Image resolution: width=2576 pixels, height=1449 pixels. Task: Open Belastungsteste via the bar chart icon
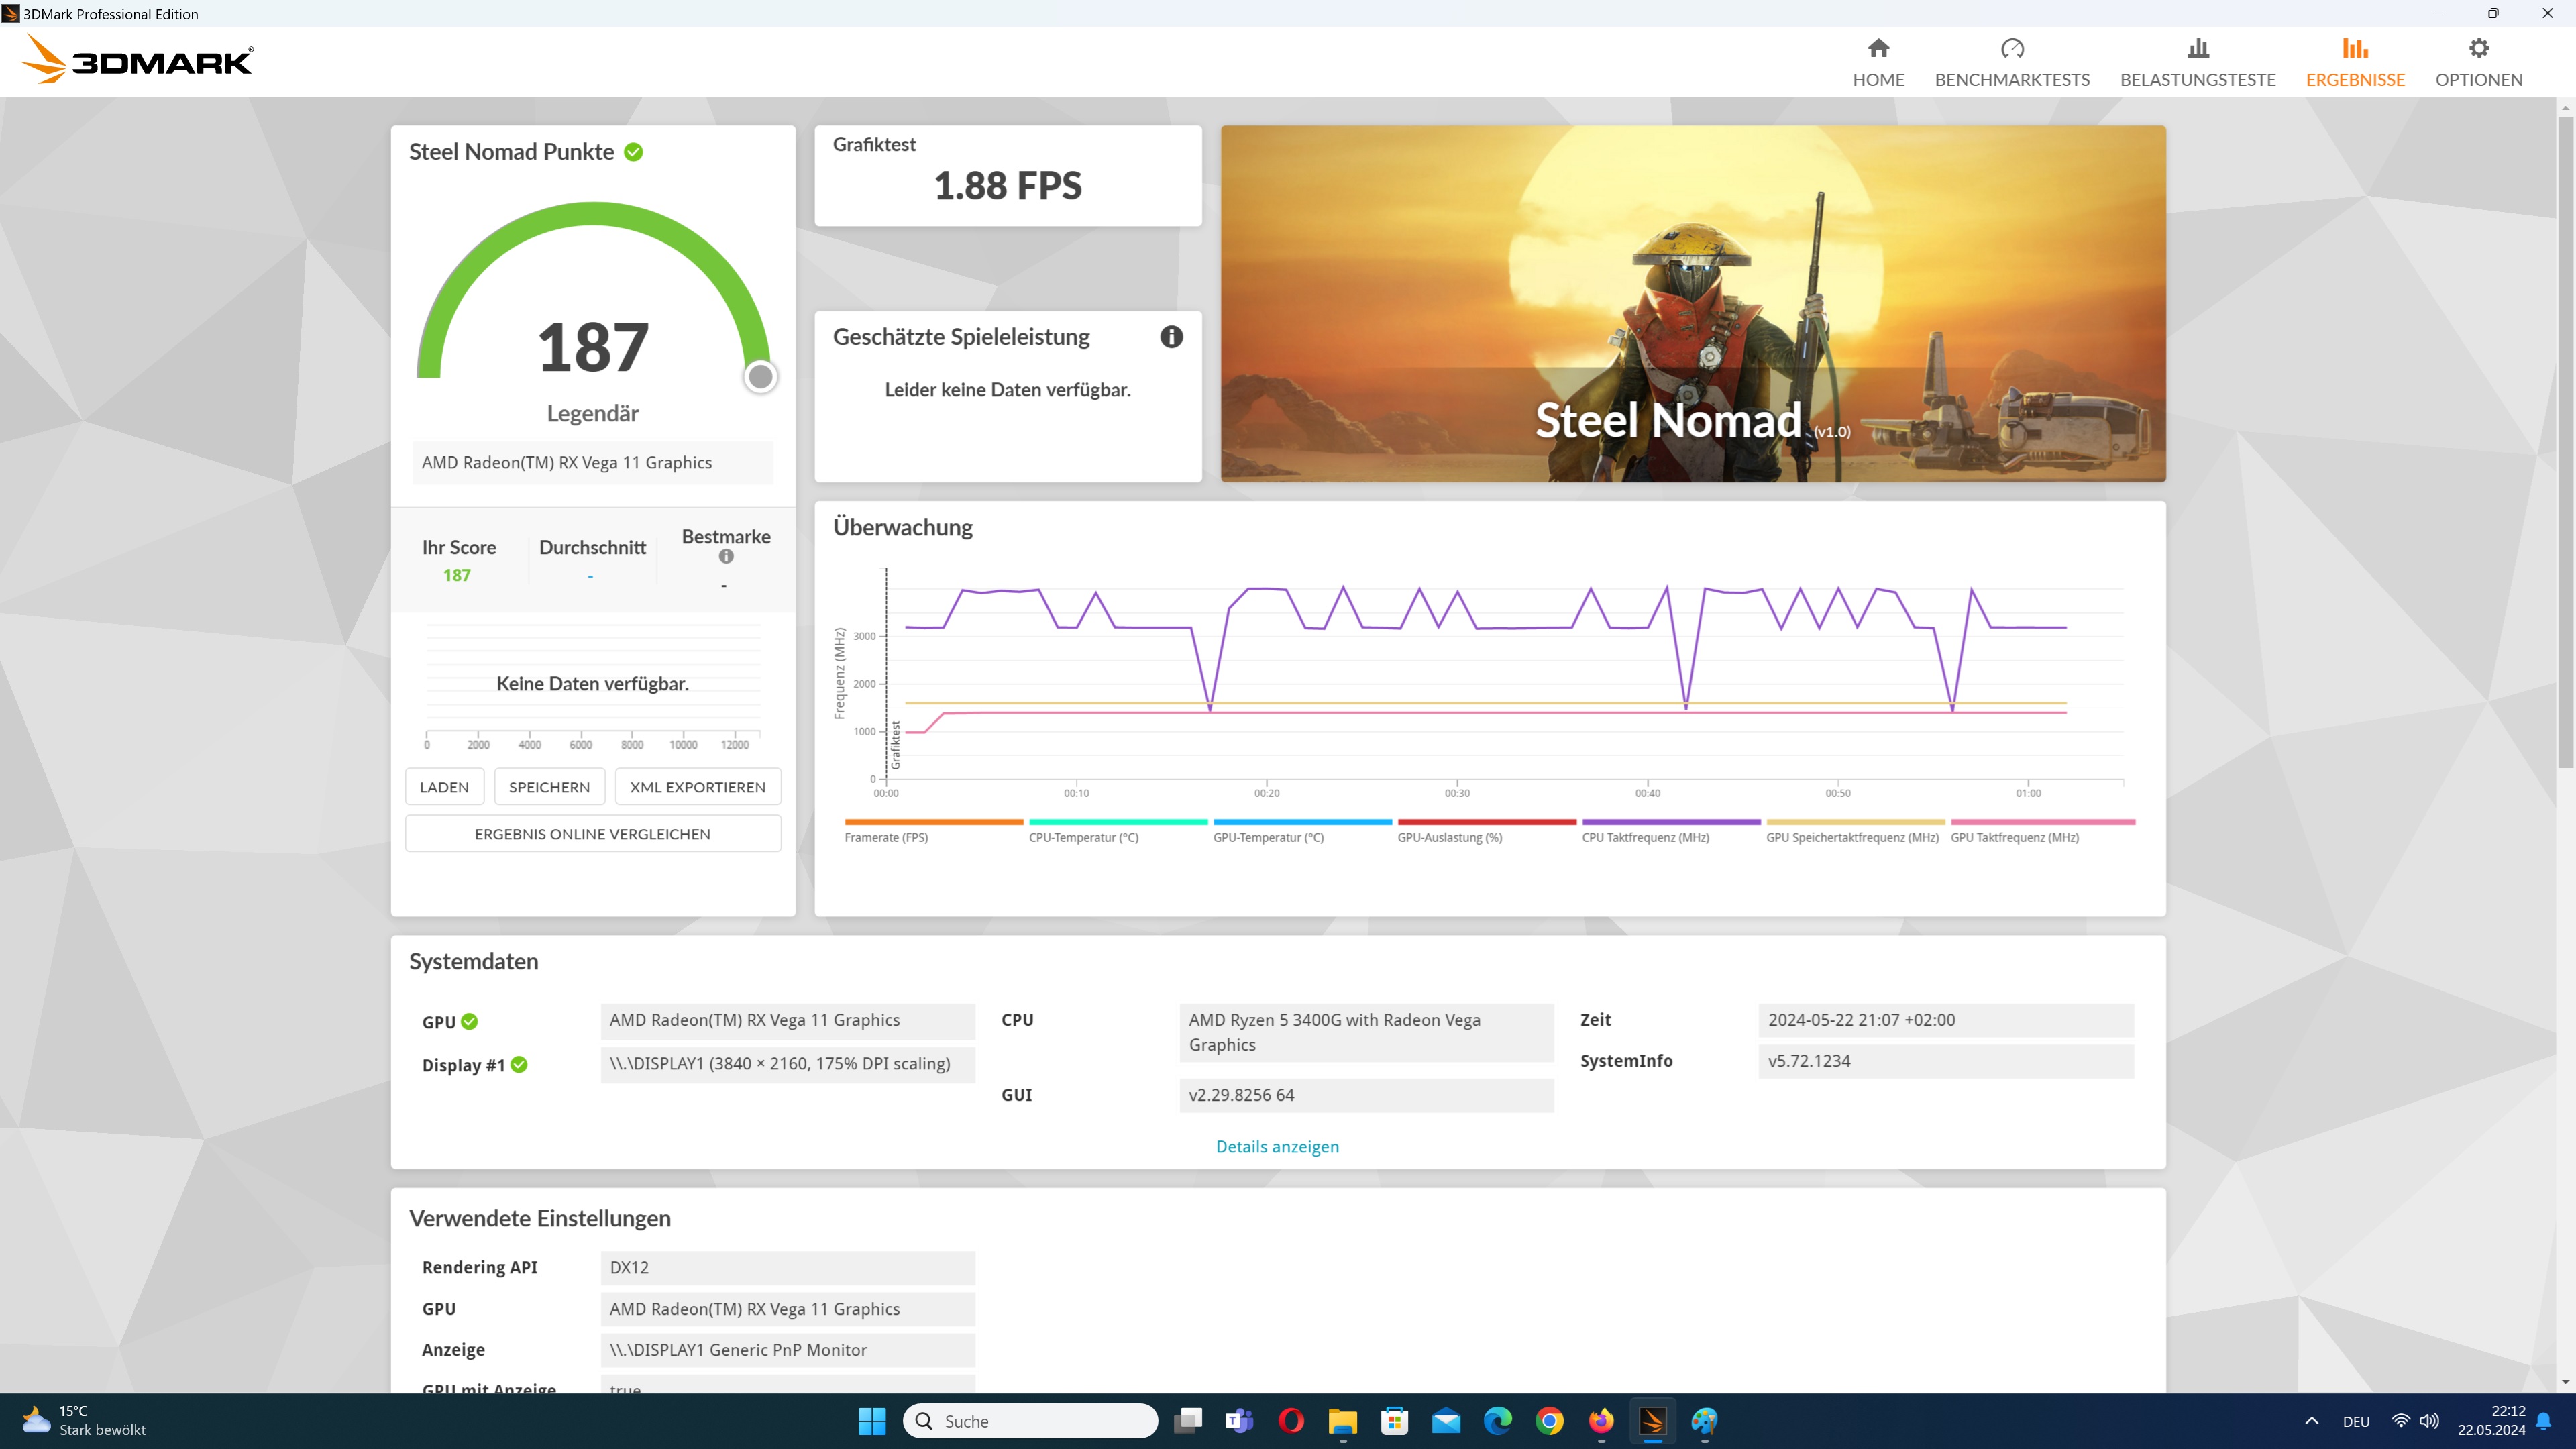[x=2197, y=48]
